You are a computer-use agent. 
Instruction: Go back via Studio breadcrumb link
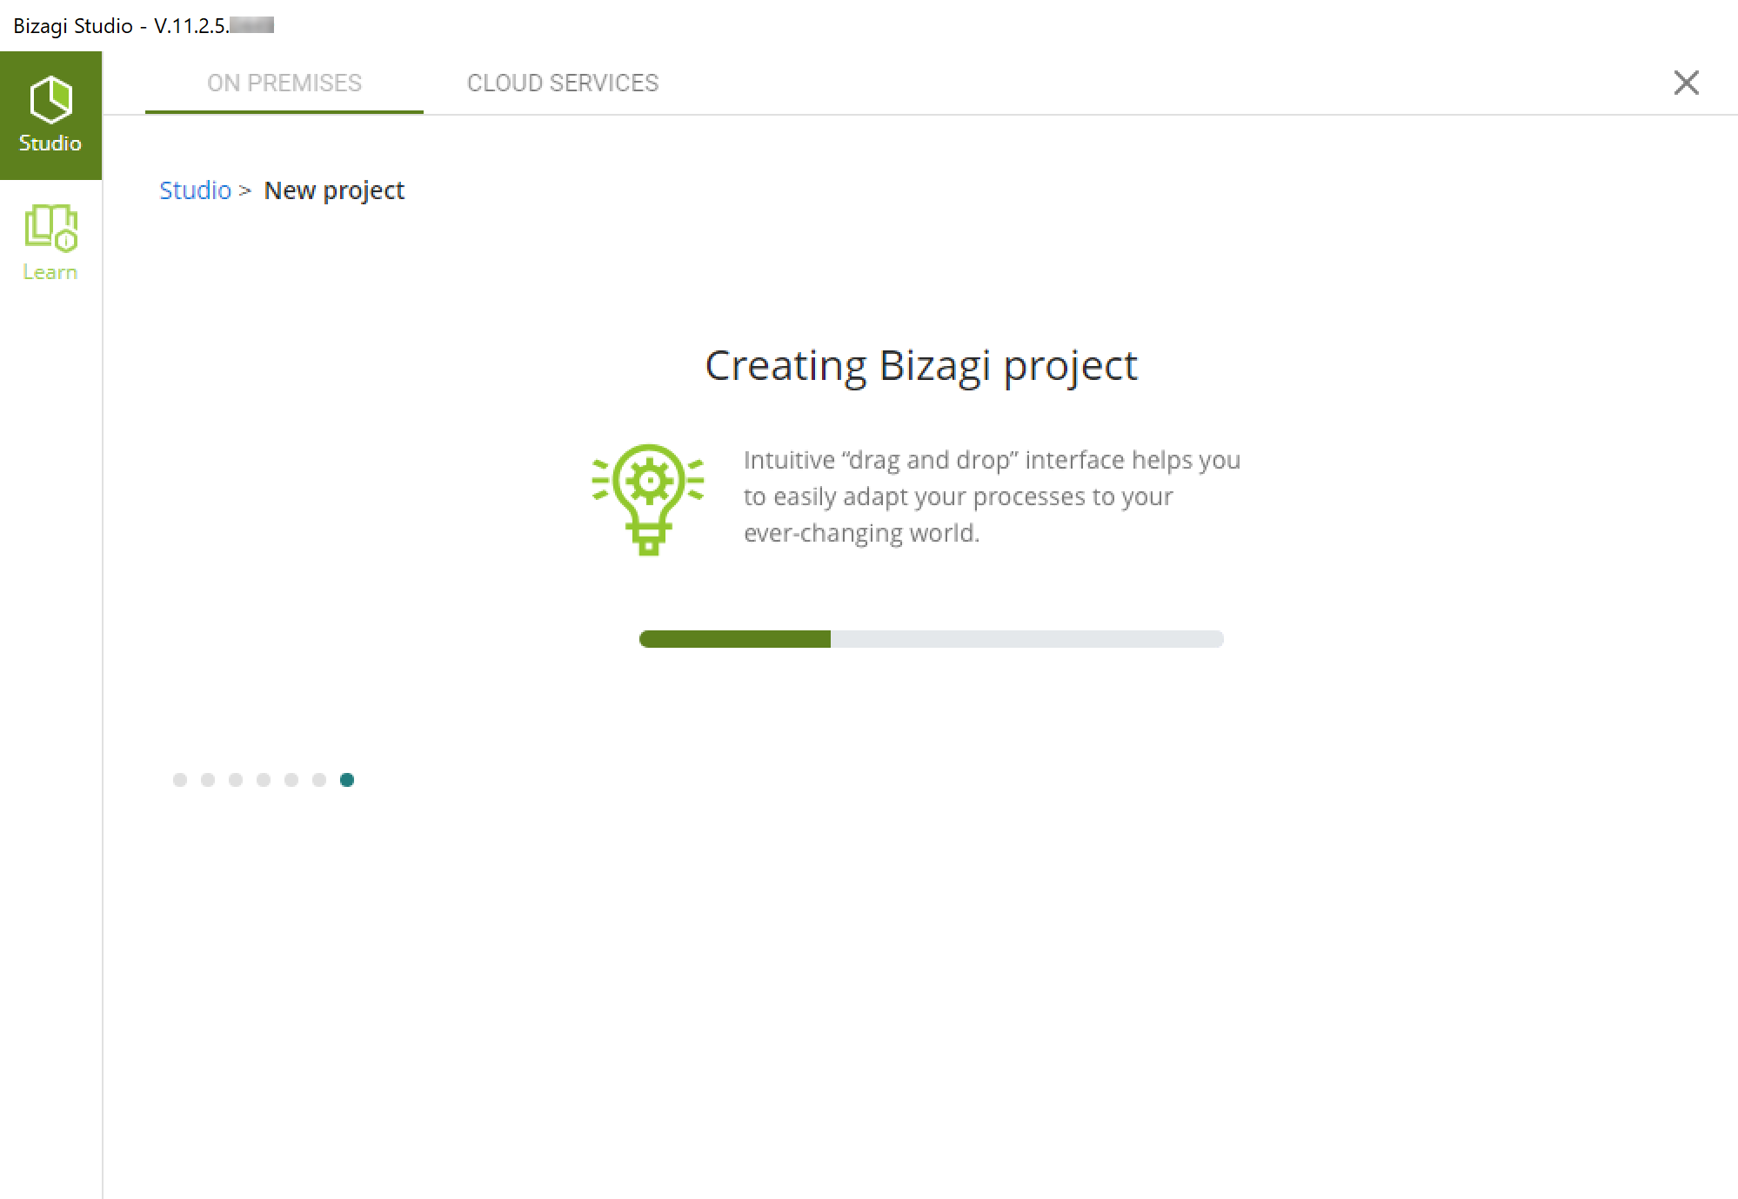pyautogui.click(x=195, y=190)
